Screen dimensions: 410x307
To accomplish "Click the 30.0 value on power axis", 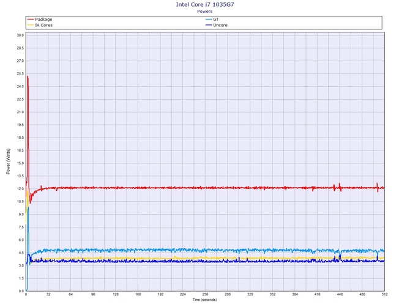I will (20, 35).
